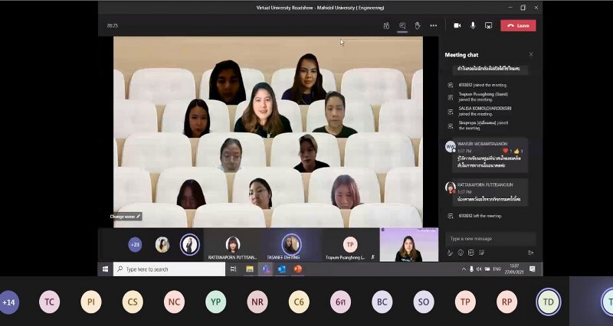Open the text format options in chat
The width and height of the screenshot is (613, 326).
(x=450, y=253)
